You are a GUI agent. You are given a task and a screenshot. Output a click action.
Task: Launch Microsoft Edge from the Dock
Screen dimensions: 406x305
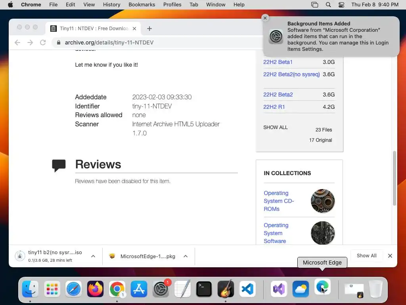(x=322, y=287)
